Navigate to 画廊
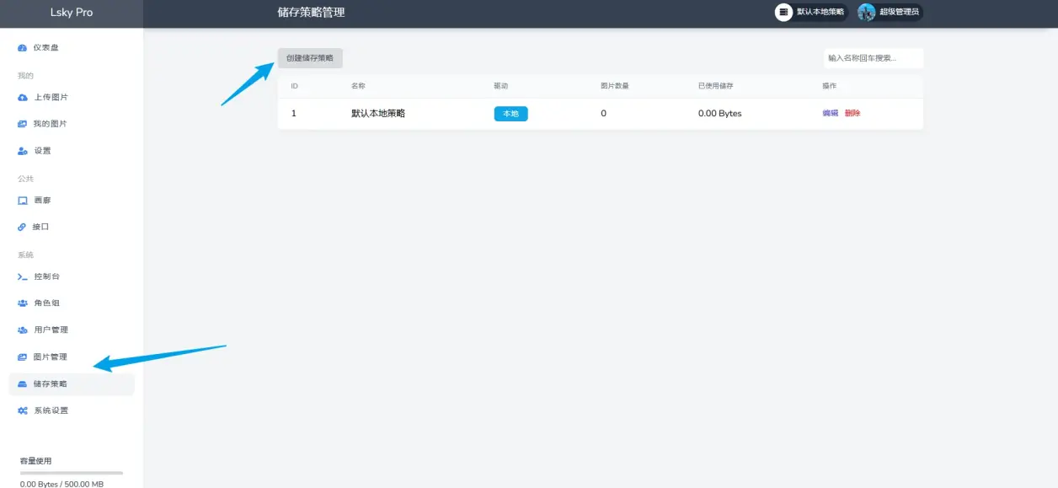1058x488 pixels. pyautogui.click(x=72, y=201)
